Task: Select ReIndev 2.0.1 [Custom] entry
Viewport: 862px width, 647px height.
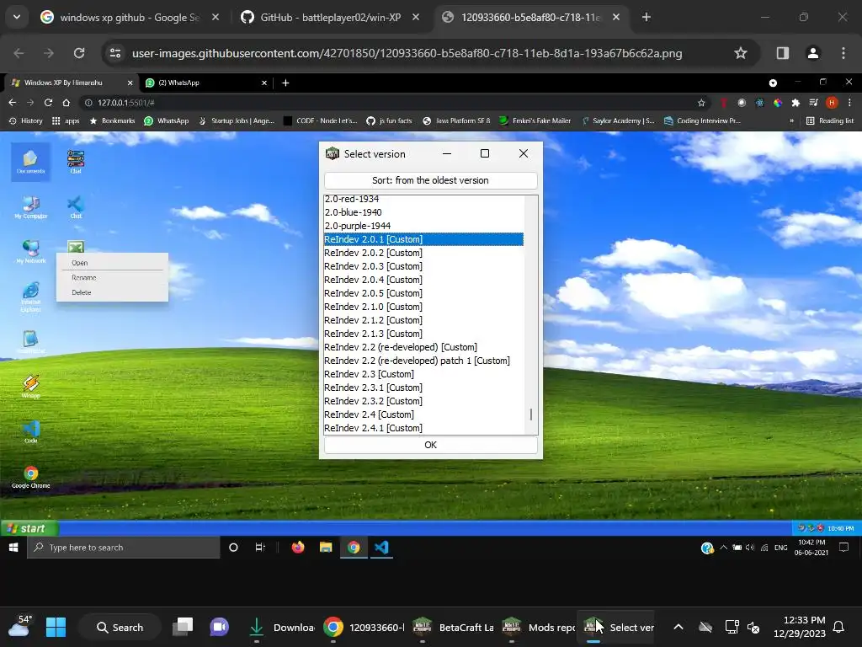Action: [423, 239]
